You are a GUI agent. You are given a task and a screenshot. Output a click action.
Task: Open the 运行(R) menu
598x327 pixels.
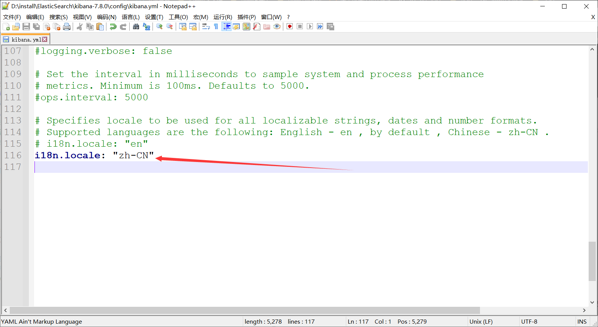point(223,17)
